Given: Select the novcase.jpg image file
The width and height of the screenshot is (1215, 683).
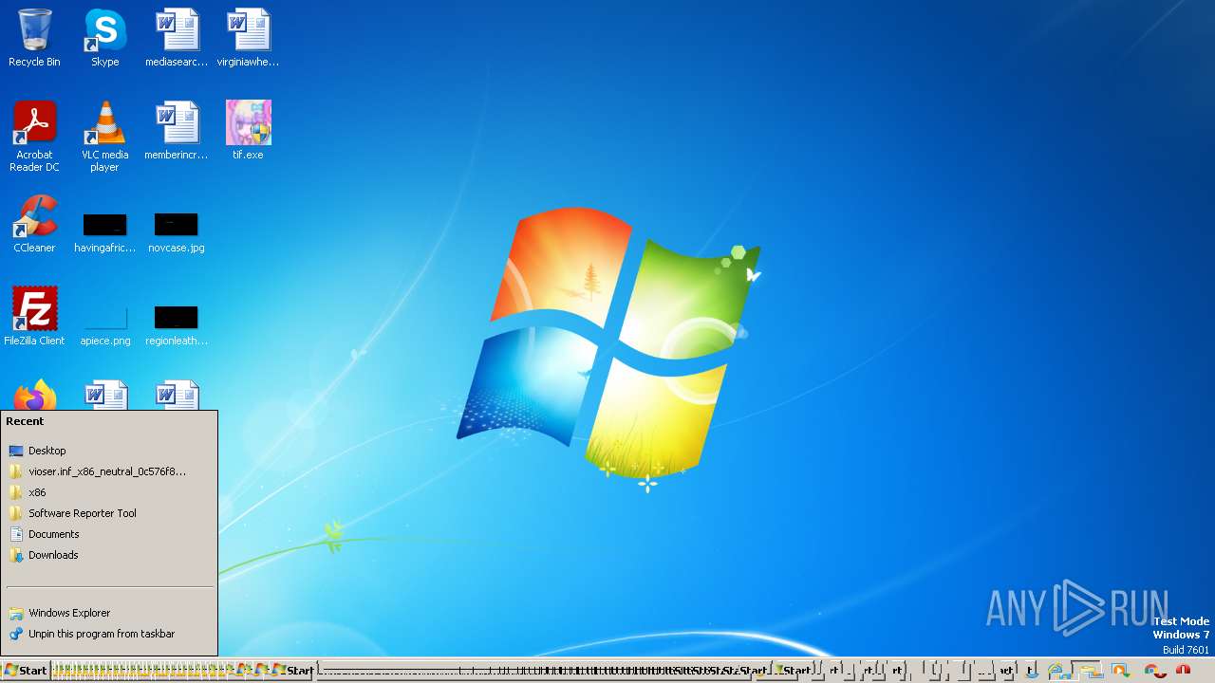Looking at the screenshot, I should coord(177,232).
